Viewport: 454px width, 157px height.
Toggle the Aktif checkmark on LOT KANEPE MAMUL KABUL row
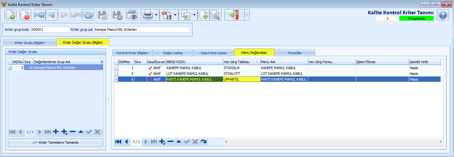[x=150, y=74]
